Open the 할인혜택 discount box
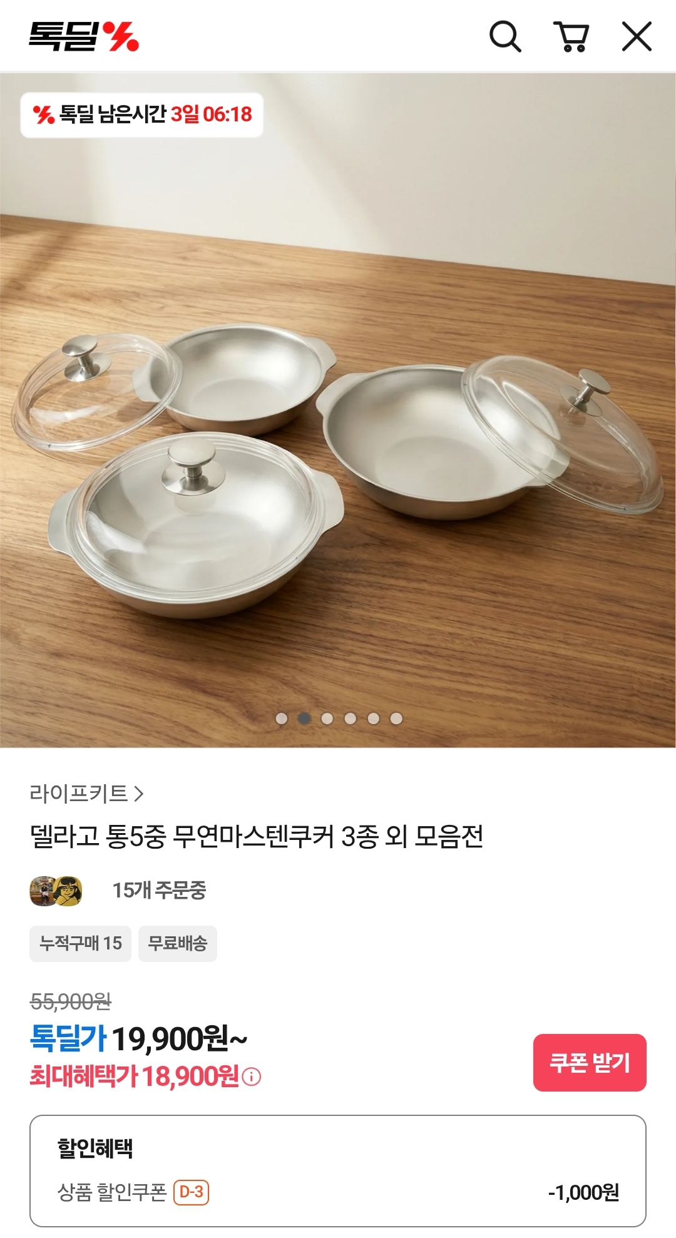This screenshot has width=676, height=1238. (338, 1170)
